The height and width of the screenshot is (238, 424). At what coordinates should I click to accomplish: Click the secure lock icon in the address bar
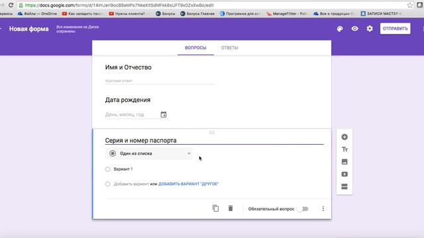click(21, 5)
